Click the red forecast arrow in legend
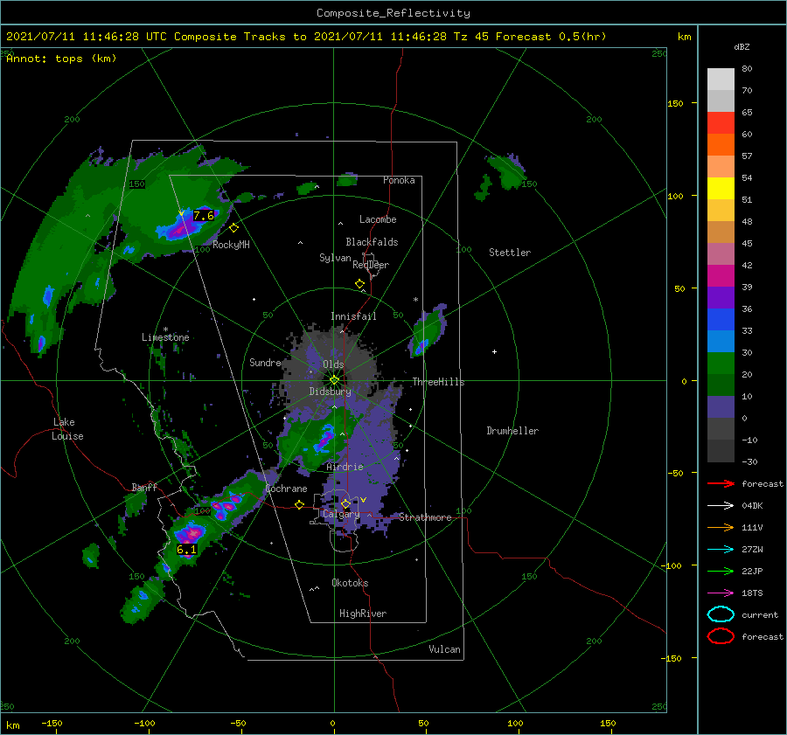This screenshot has height=735, width=787. (x=721, y=483)
